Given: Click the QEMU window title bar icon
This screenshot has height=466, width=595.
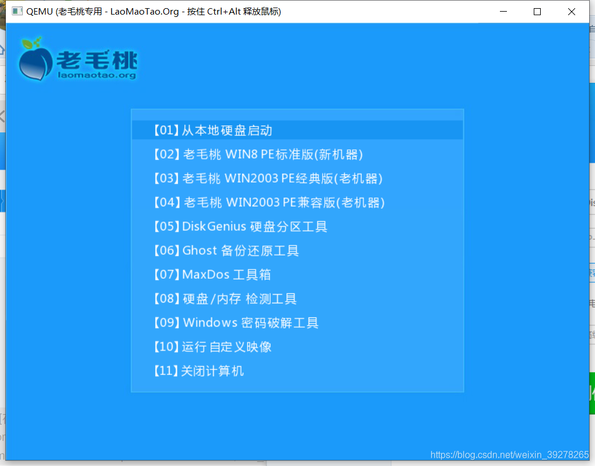Looking at the screenshot, I should [17, 12].
